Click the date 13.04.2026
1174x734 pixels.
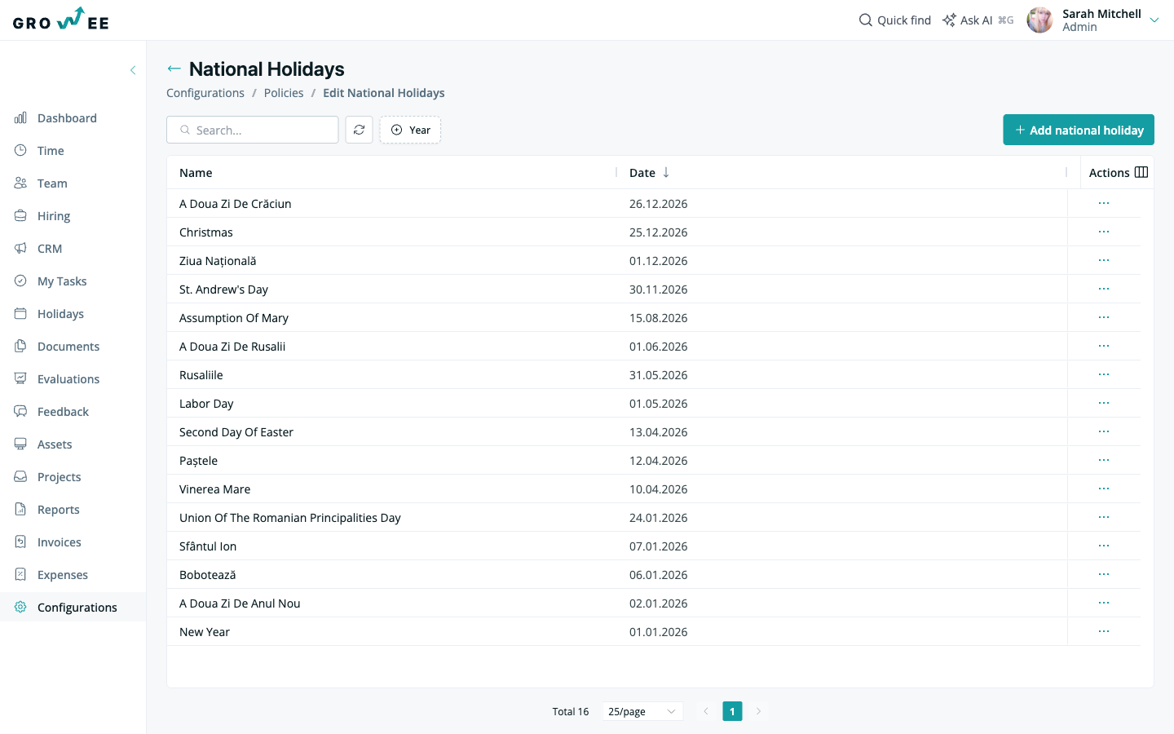[x=658, y=432]
